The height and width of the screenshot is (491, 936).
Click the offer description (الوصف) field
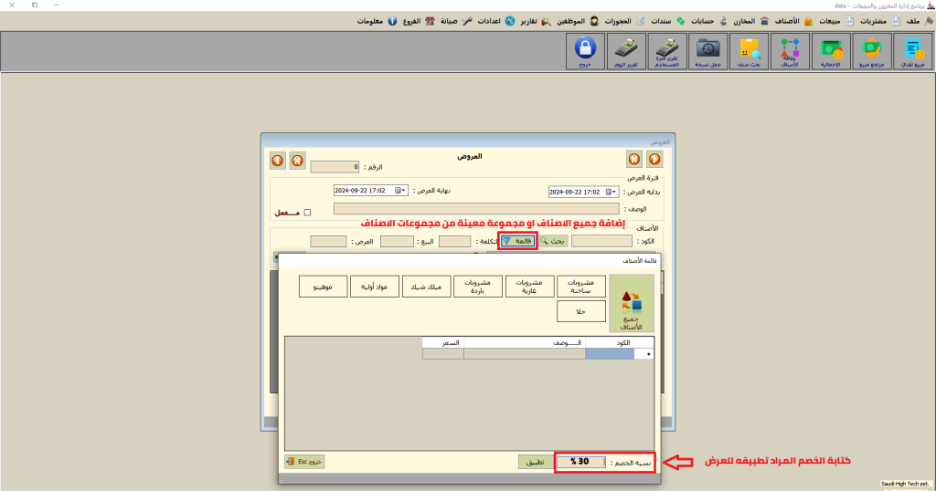pyautogui.click(x=476, y=209)
